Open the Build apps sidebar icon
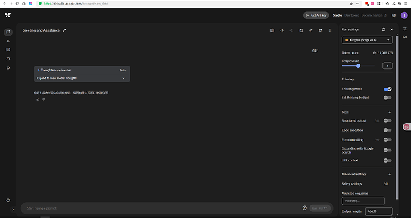The height and width of the screenshot is (218, 411). [x=8, y=59]
